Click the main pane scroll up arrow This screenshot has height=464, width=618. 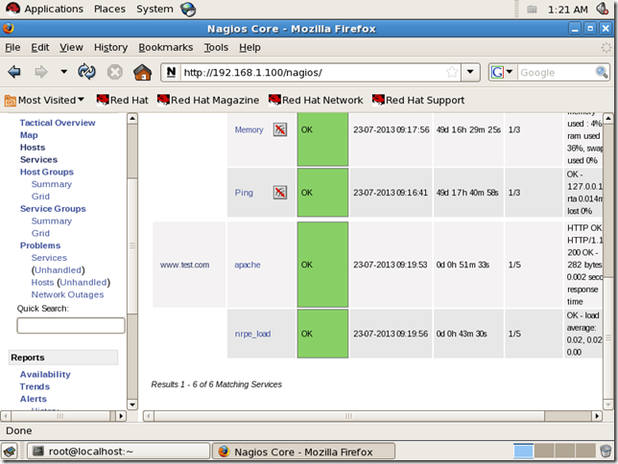(x=608, y=118)
